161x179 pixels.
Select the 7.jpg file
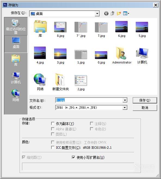(101, 29)
